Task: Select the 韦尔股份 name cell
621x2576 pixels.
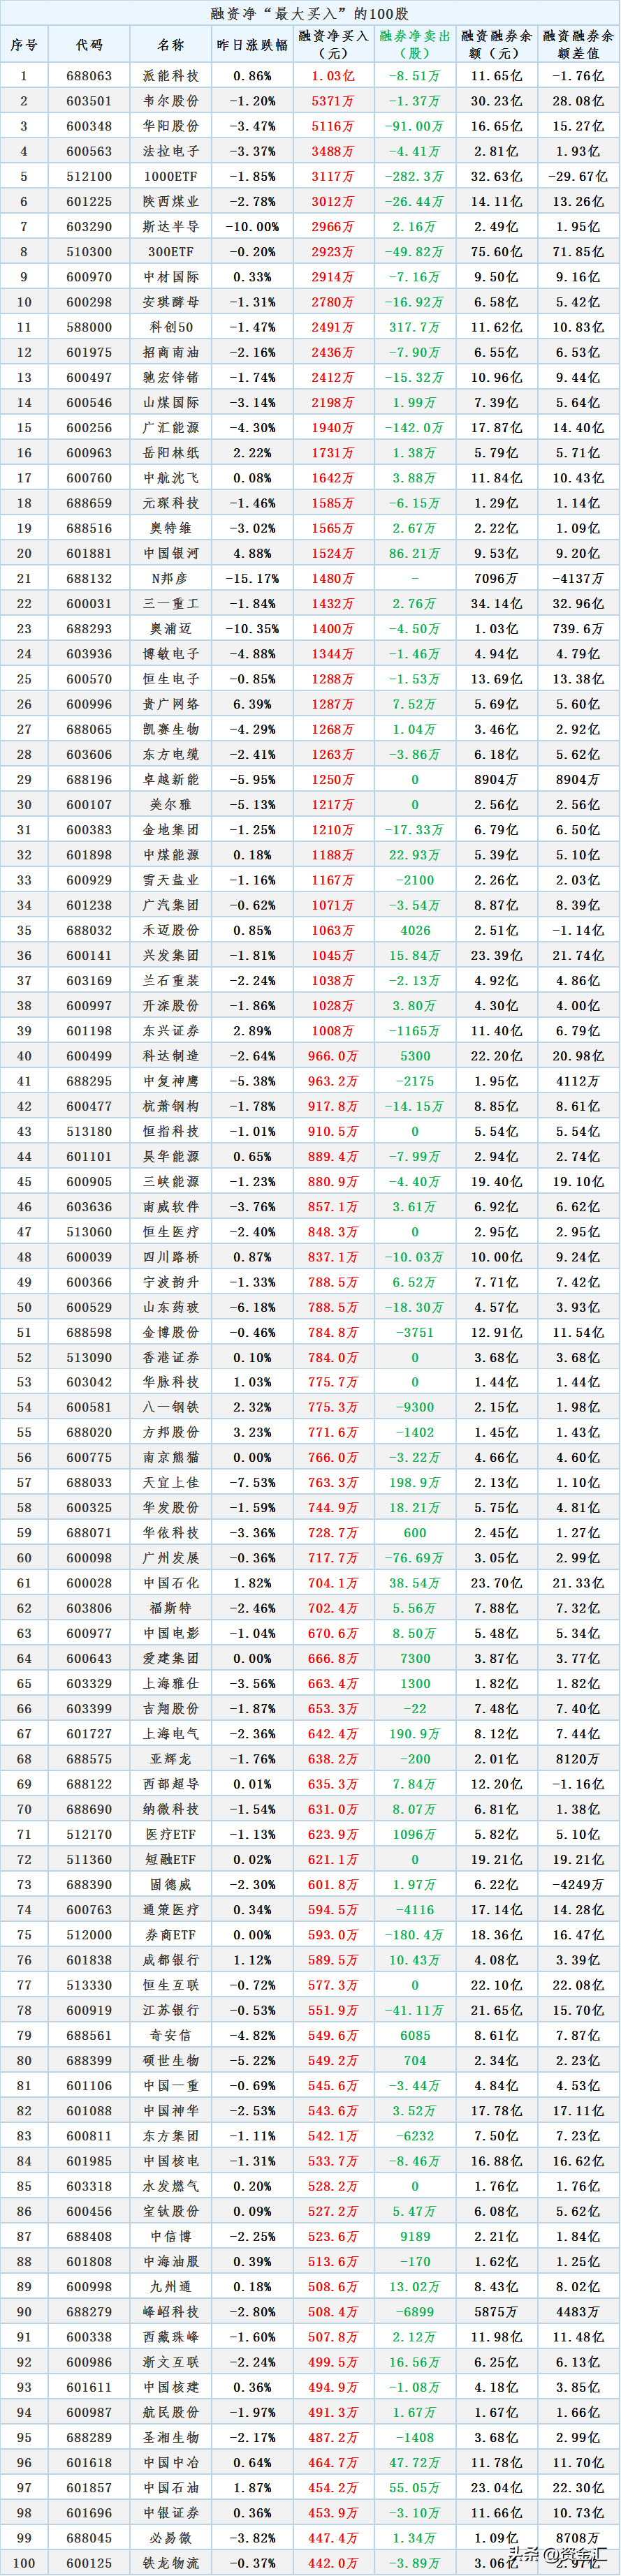Action: (170, 101)
